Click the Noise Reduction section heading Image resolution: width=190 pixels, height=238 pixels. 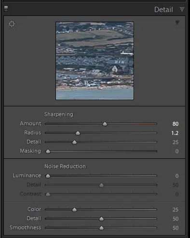(65, 166)
